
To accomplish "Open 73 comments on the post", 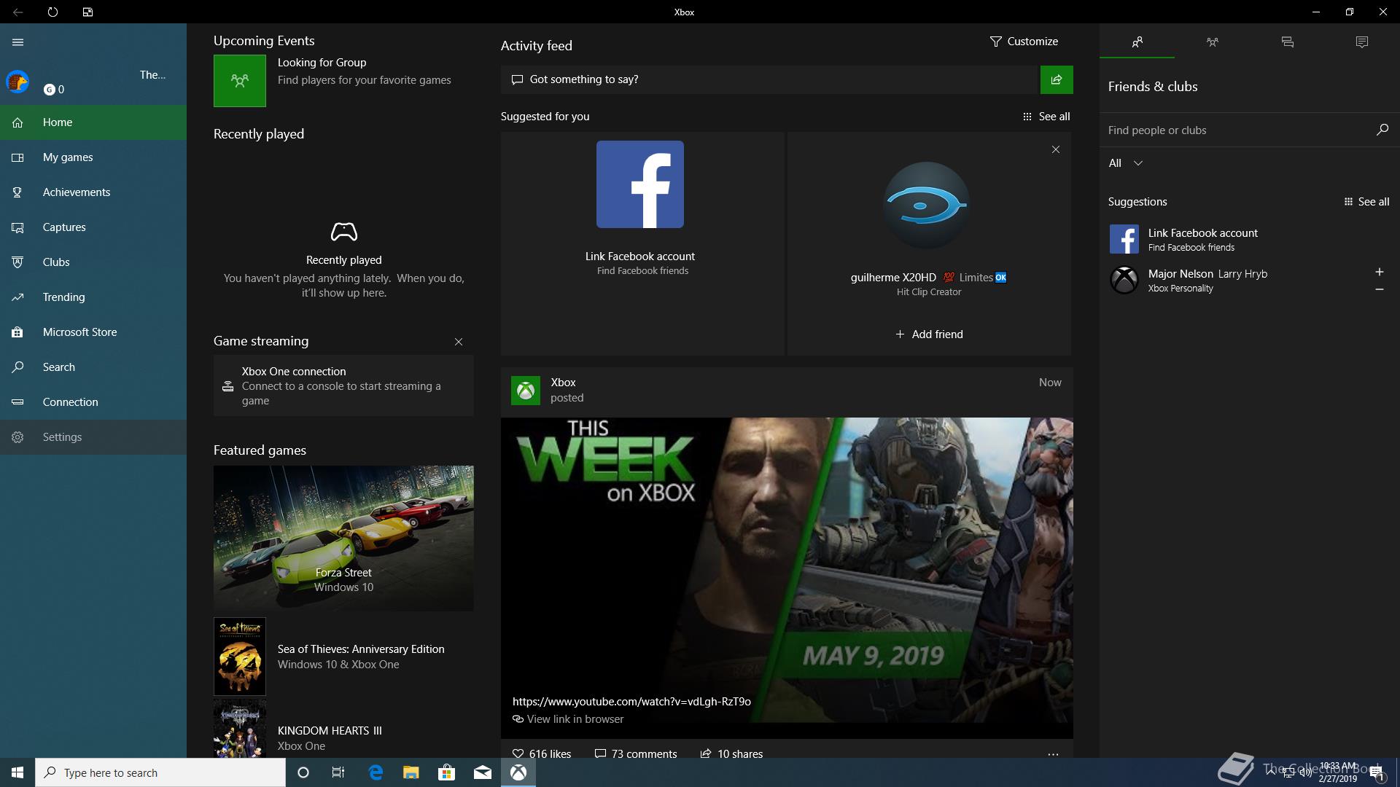I will click(x=636, y=753).
